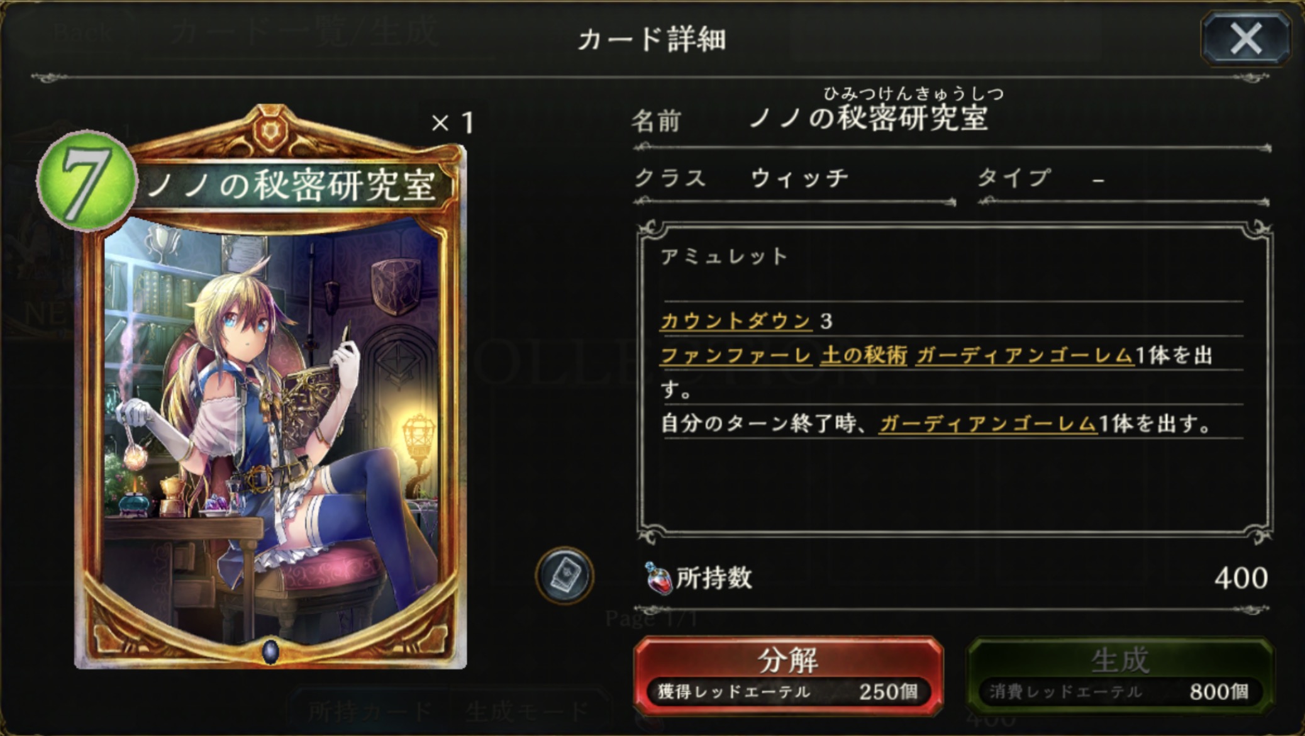The width and height of the screenshot is (1305, 736).
Task: Open the カウントダウン keyword link
Action: click(735, 321)
